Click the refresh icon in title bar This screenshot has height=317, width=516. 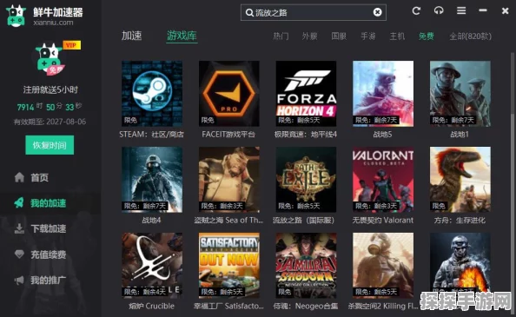416,10
